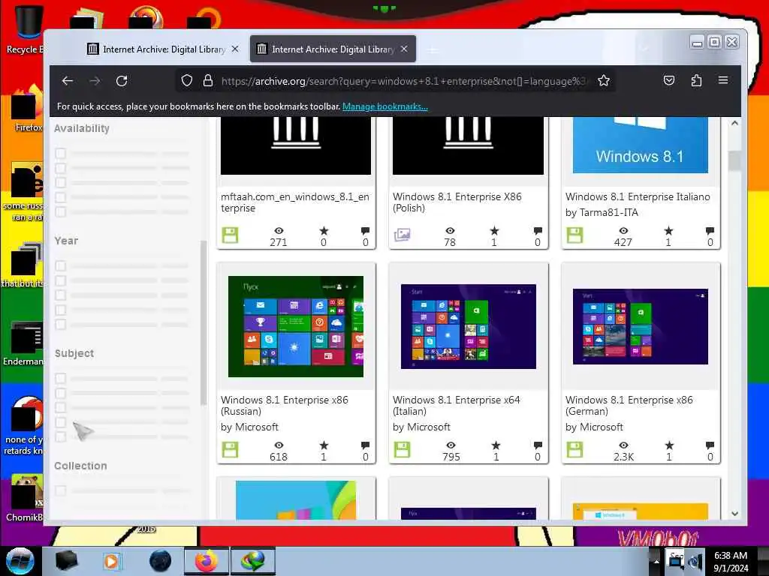Image resolution: width=769 pixels, height=576 pixels.
Task: Click the vertical page scrollbar thumb
Action: tap(734, 161)
